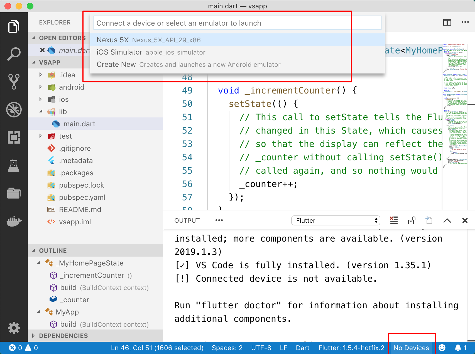Image resolution: width=475 pixels, height=354 pixels.
Task: Collapse the VSAPP folder section
Action: pos(34,62)
